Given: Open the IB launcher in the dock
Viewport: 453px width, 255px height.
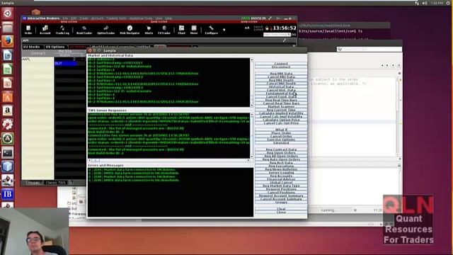Looking at the screenshot, I should (8, 194).
